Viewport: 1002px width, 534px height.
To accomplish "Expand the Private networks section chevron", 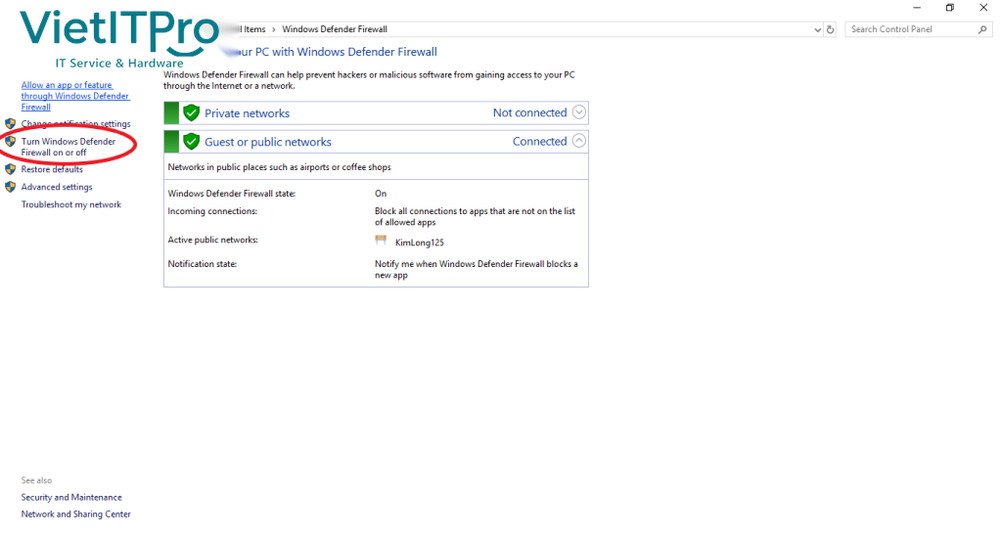I will tap(579, 112).
